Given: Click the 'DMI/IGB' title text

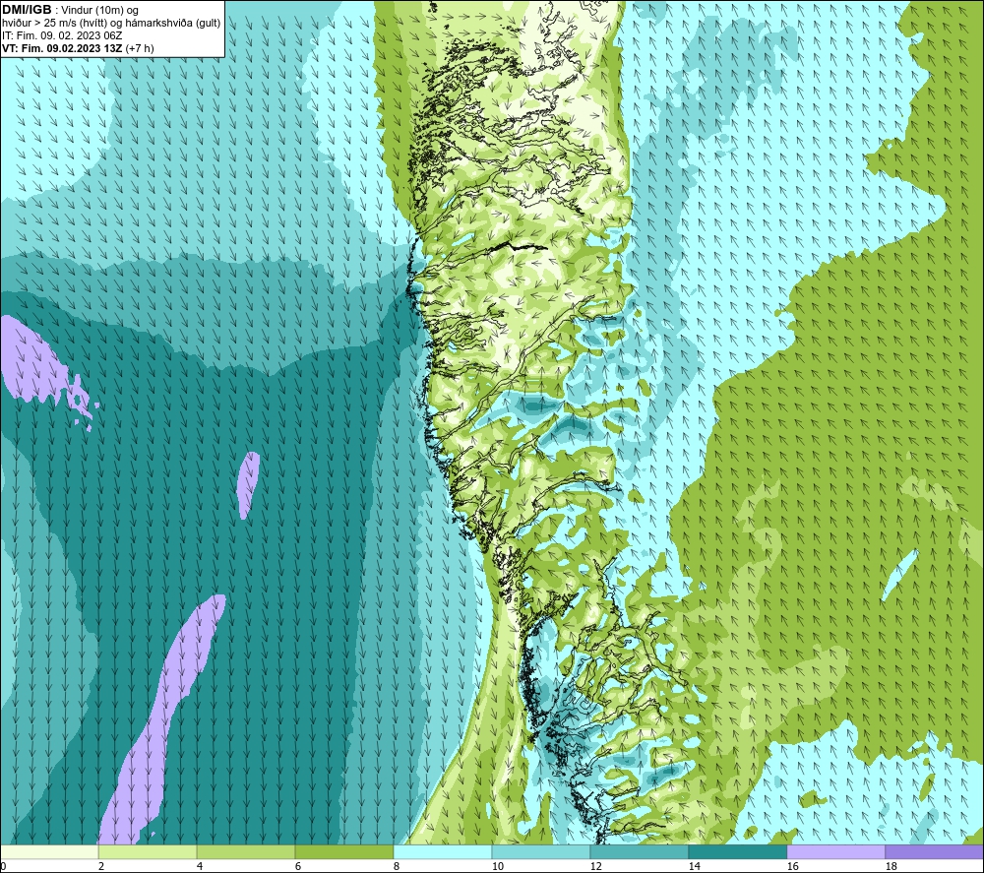Looking at the screenshot, I should [x=27, y=10].
